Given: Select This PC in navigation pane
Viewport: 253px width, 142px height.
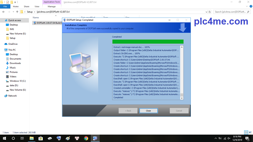Looking at the screenshot, I should 12,50.
